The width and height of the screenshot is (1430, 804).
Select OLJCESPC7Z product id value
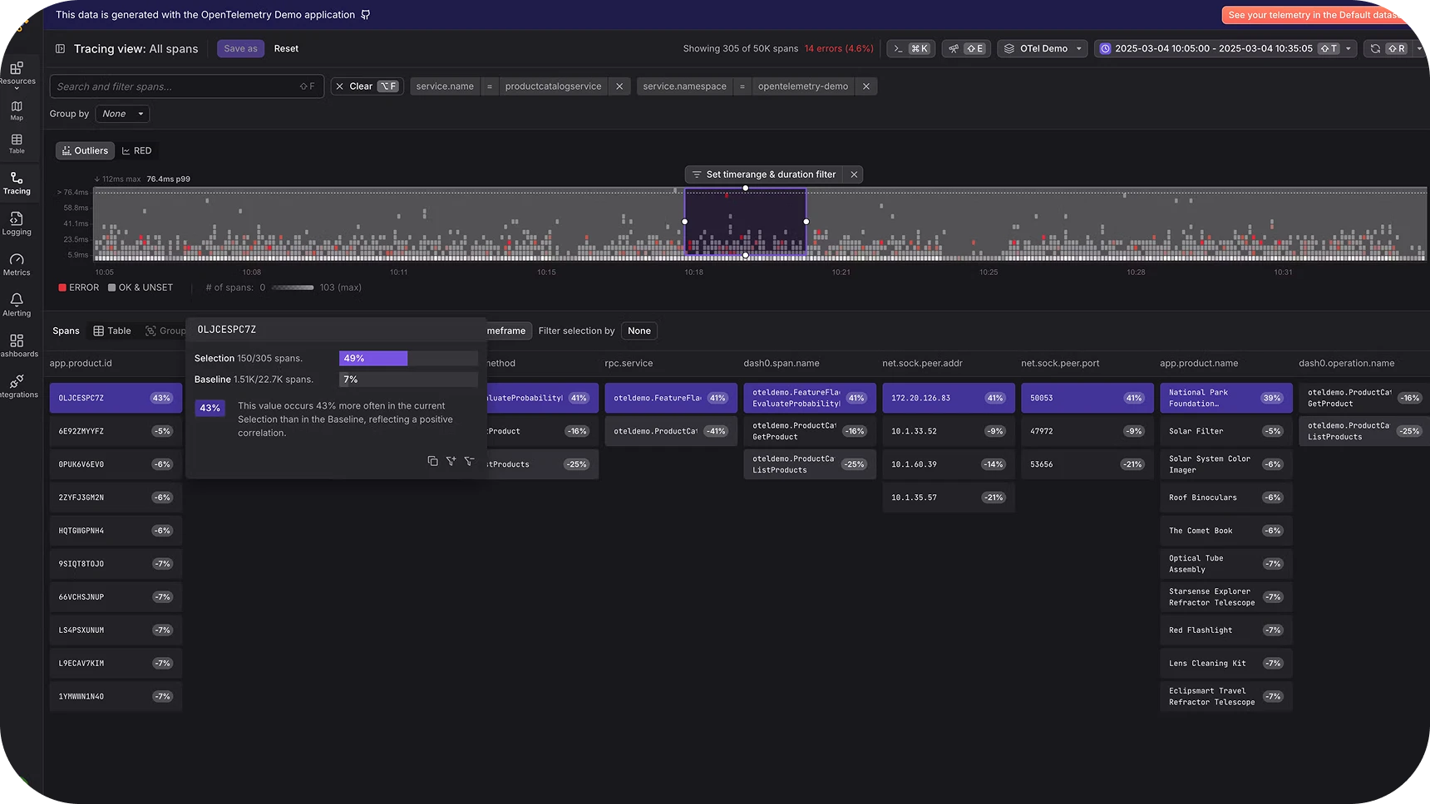pos(116,398)
